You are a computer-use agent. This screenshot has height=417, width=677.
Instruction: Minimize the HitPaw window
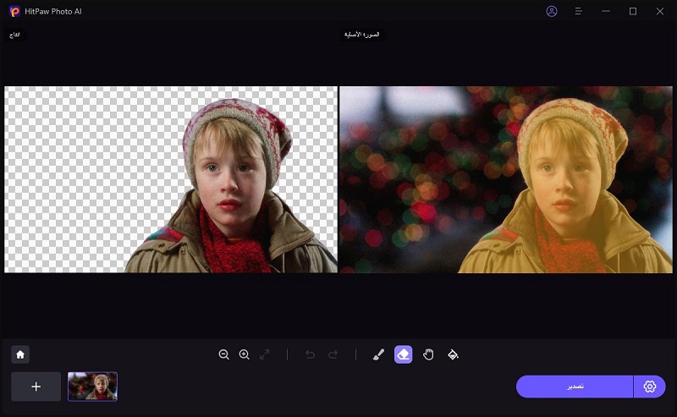(x=606, y=11)
